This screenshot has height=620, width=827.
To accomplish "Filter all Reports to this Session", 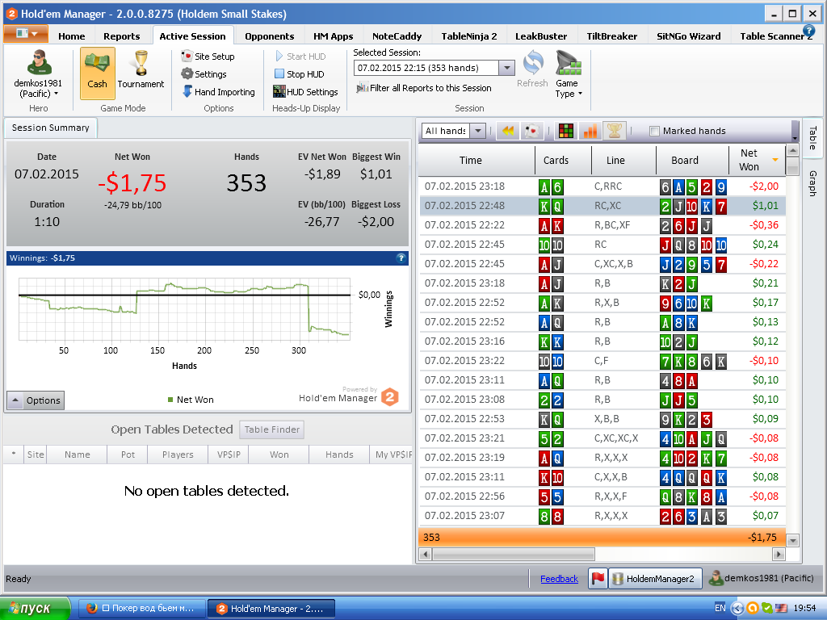I will [x=423, y=88].
